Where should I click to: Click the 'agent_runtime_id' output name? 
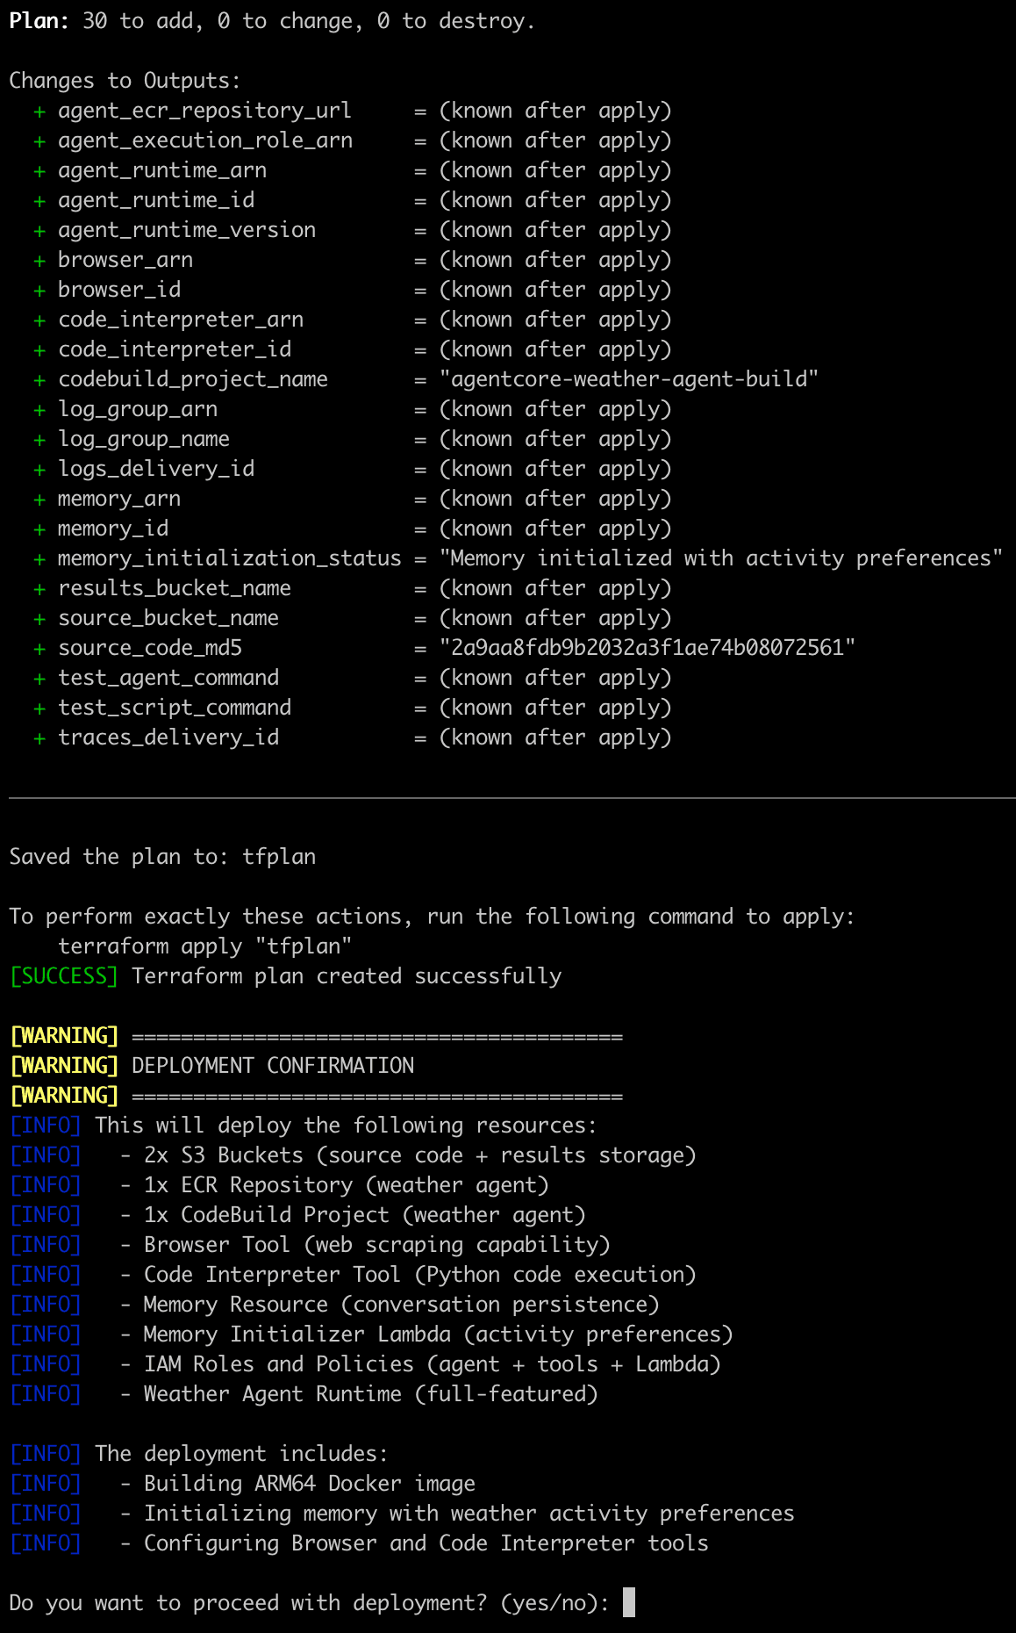pos(156,200)
